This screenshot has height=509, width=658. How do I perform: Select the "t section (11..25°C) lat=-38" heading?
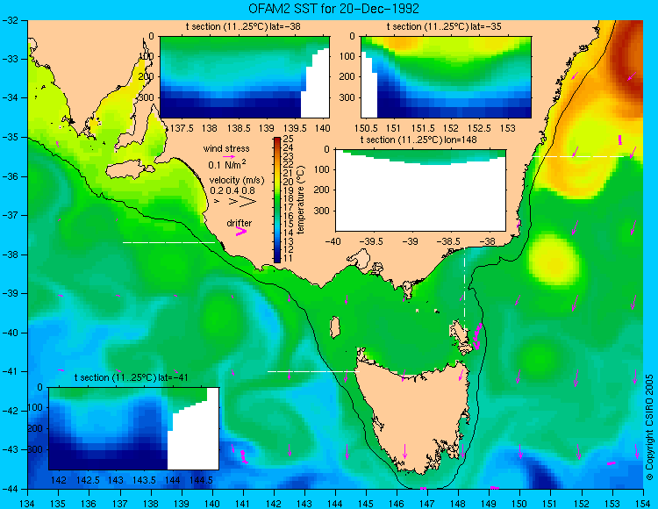(243, 27)
